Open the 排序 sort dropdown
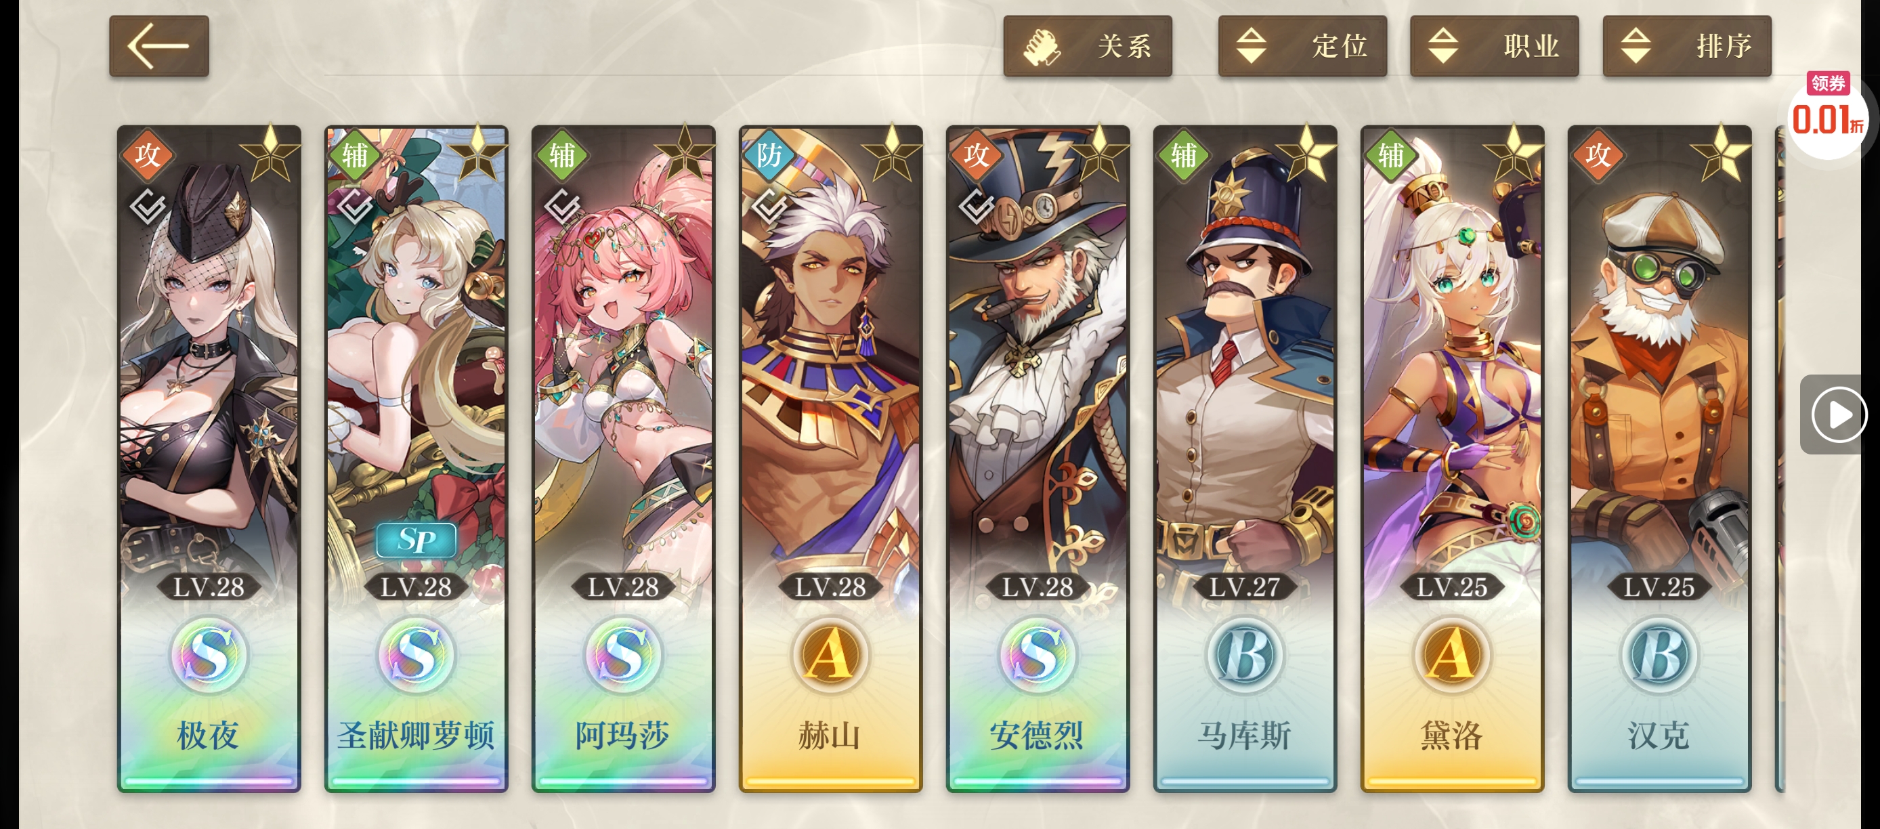This screenshot has height=829, width=1880. pos(1686,46)
